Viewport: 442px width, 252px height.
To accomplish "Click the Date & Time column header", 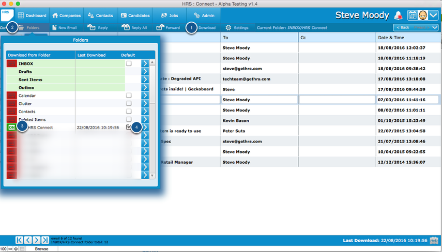I will [x=408, y=38].
